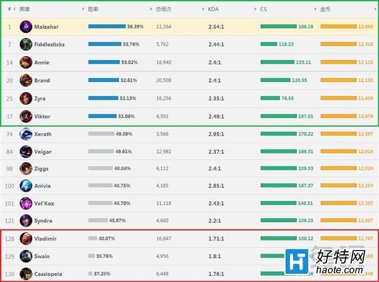The image size is (379, 282).
Task: Click the Vladimir champion portrait
Action: point(26,238)
